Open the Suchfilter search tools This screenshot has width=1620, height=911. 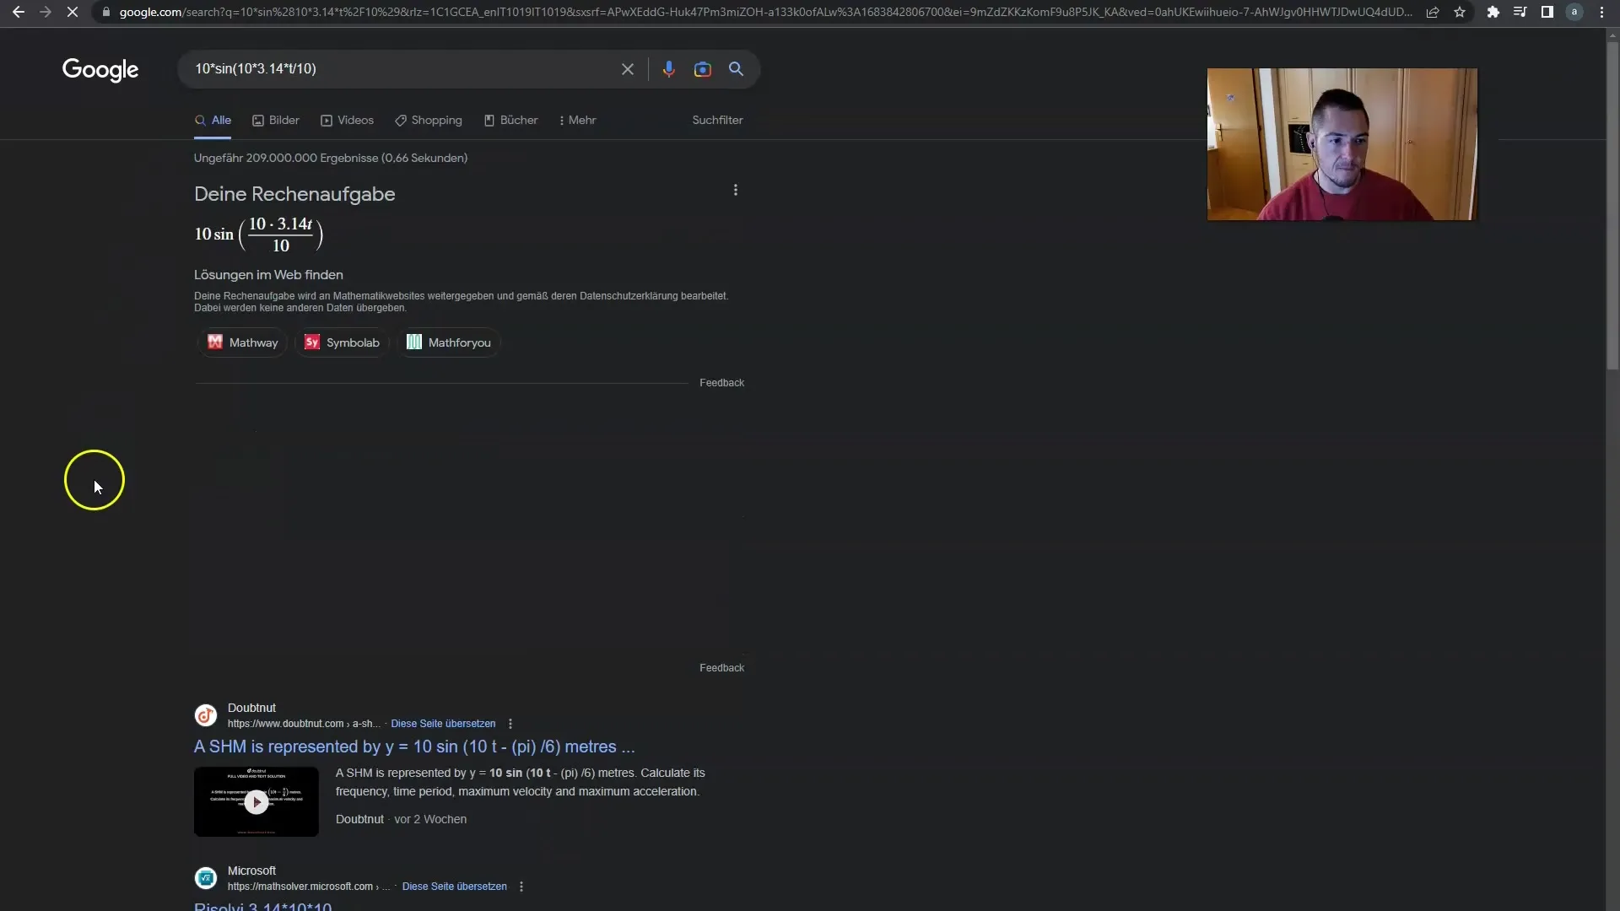tap(718, 121)
